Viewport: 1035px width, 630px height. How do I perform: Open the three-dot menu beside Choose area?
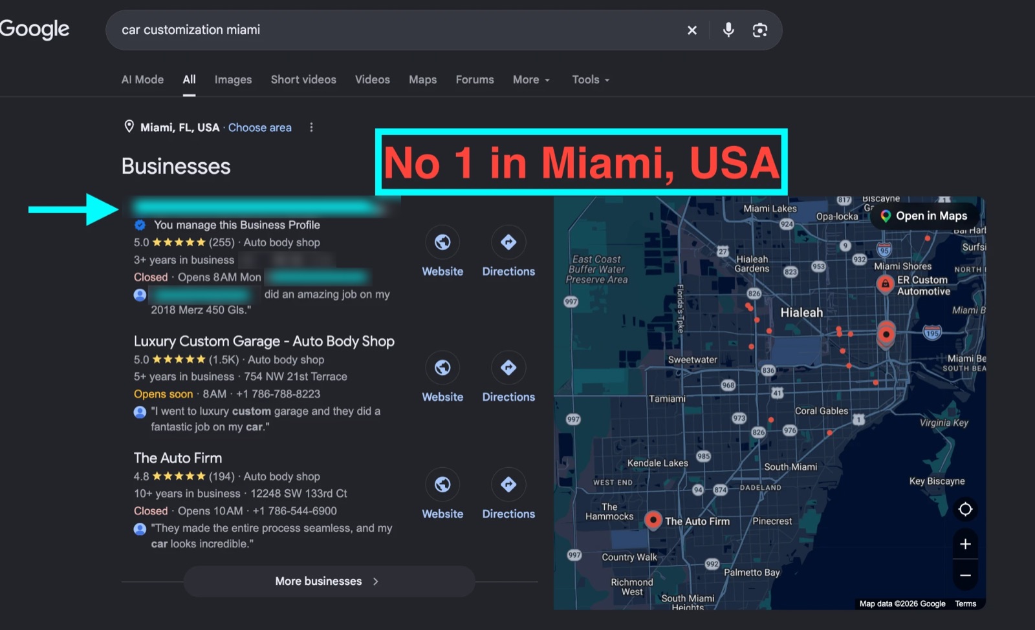point(311,127)
